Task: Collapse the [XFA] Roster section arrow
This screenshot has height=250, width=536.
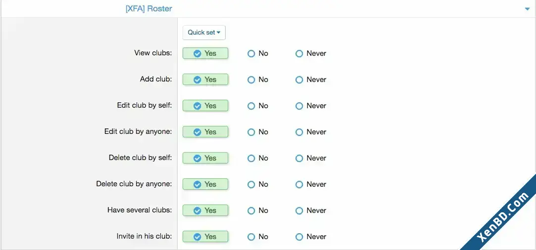Action: click(x=527, y=9)
